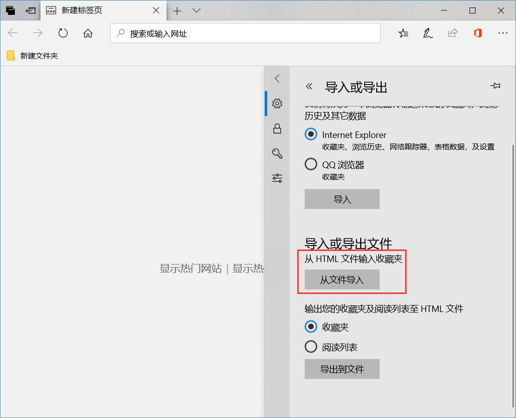
Task: Select the Internet Explorer radio button
Action: tap(310, 134)
